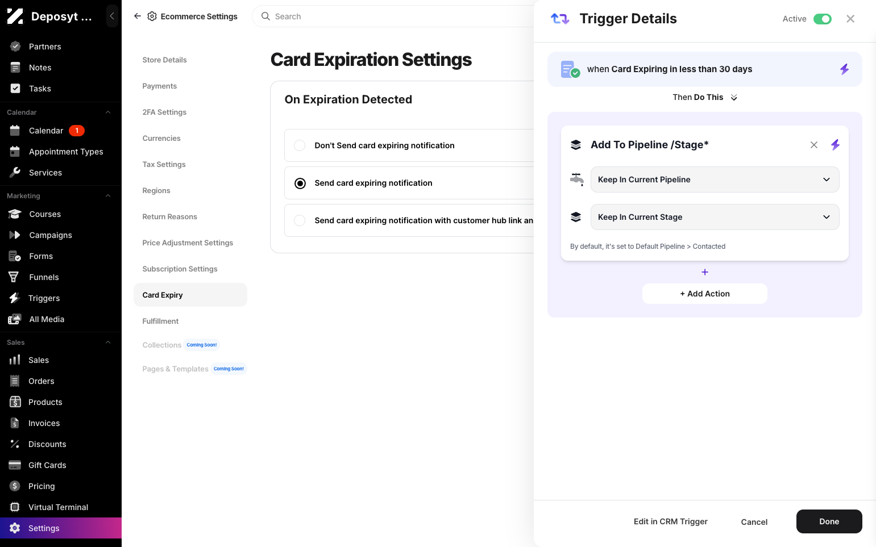Remove the Add To Pipeline /Stage action
This screenshot has height=547, width=876.
click(x=814, y=145)
